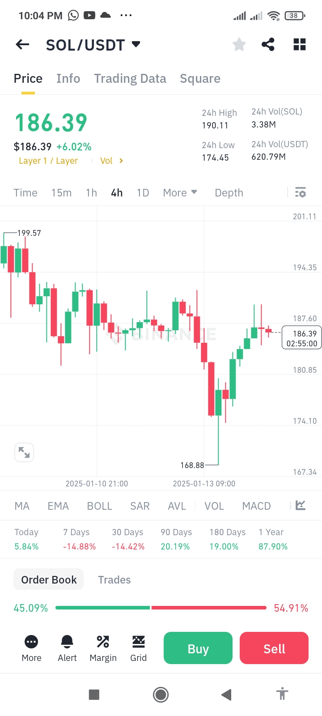This screenshot has width=322, height=716.
Task: Tap the buy/sell ratio bar
Action: click(x=161, y=608)
